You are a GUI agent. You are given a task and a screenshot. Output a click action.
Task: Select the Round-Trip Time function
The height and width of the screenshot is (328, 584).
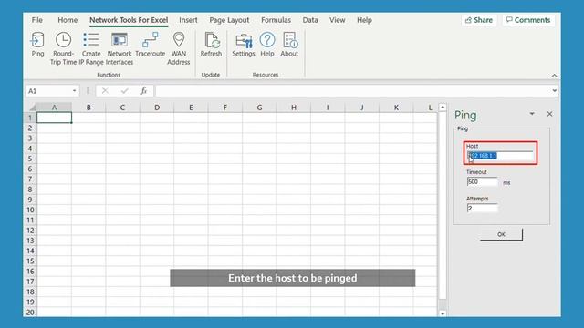tap(63, 48)
